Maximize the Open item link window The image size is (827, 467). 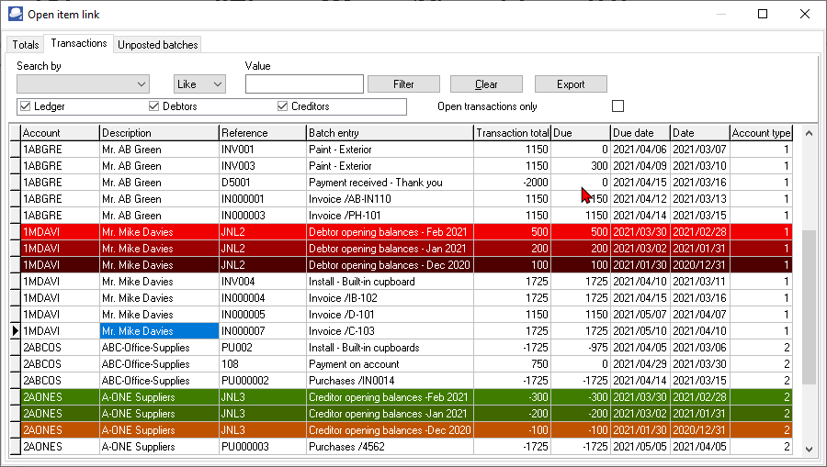click(763, 14)
